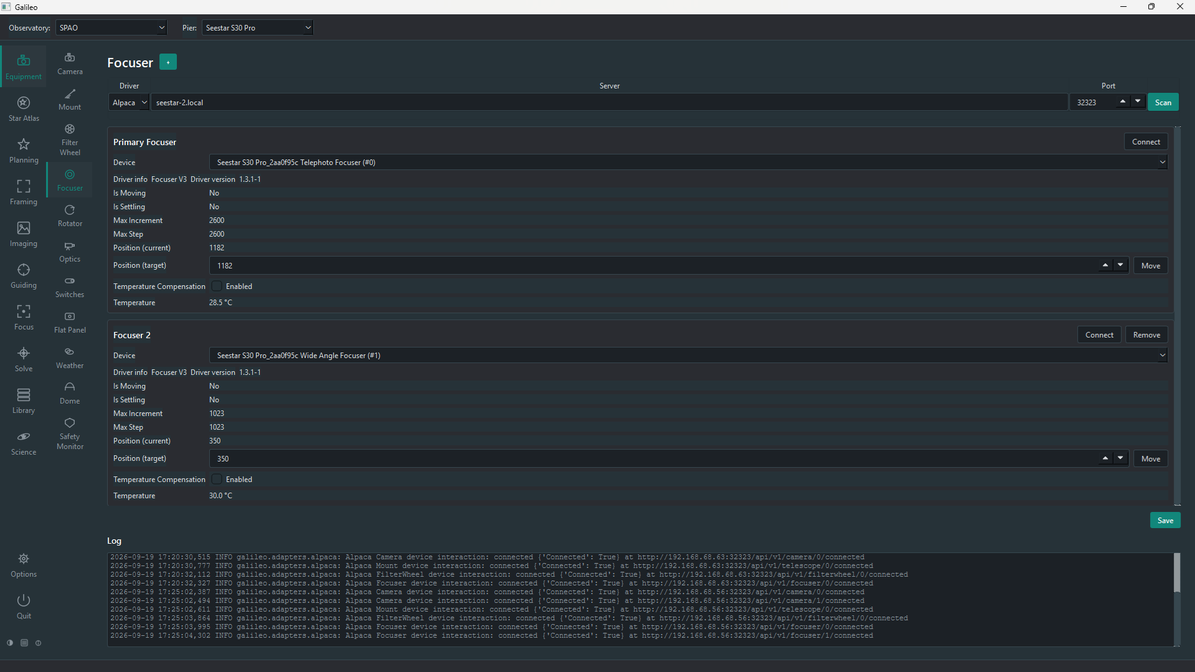Click the add focuser plus icon
The height and width of the screenshot is (672, 1195).
pyautogui.click(x=168, y=62)
